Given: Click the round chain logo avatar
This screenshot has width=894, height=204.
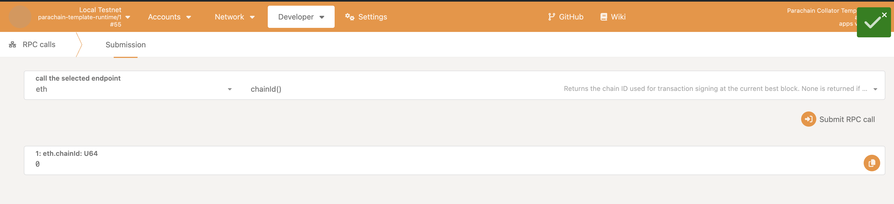Looking at the screenshot, I should (20, 17).
